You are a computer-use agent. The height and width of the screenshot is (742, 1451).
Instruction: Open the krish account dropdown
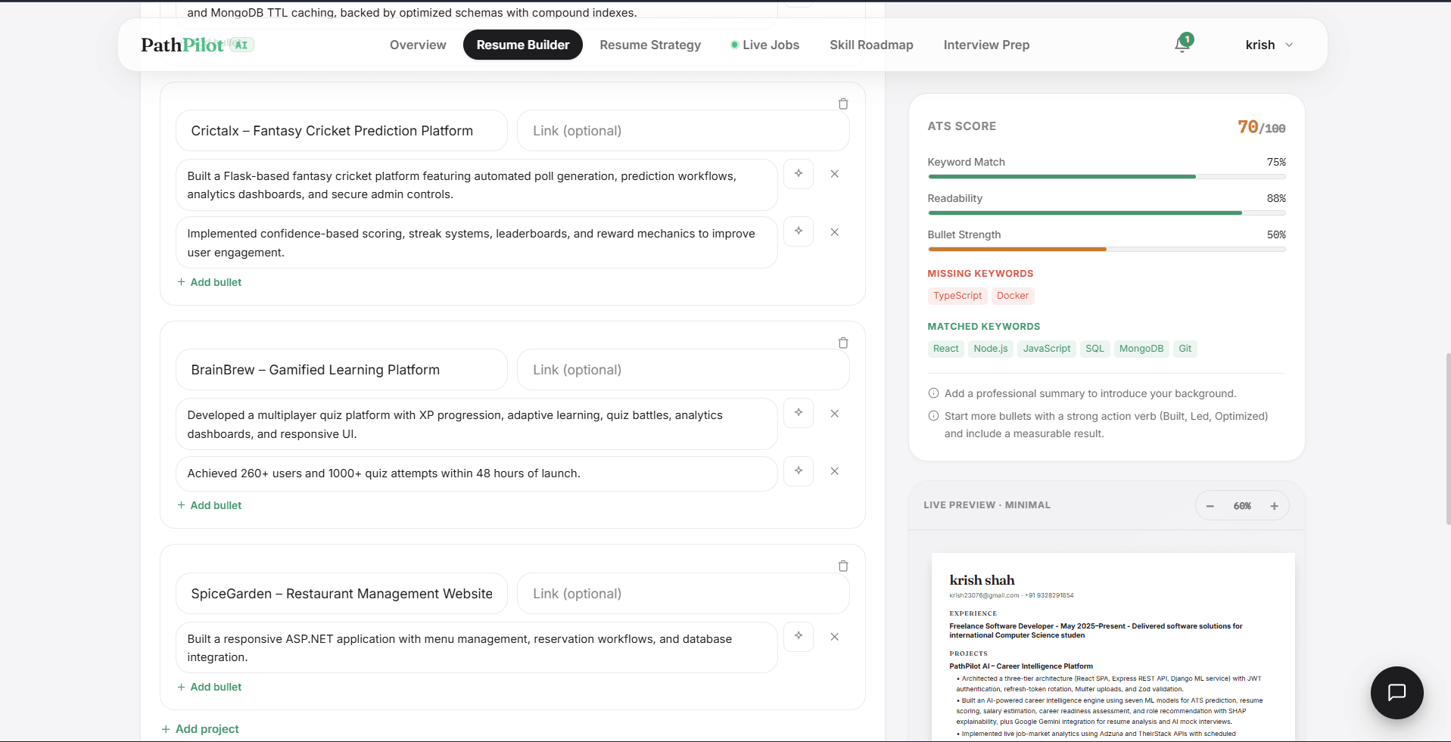1269,45
